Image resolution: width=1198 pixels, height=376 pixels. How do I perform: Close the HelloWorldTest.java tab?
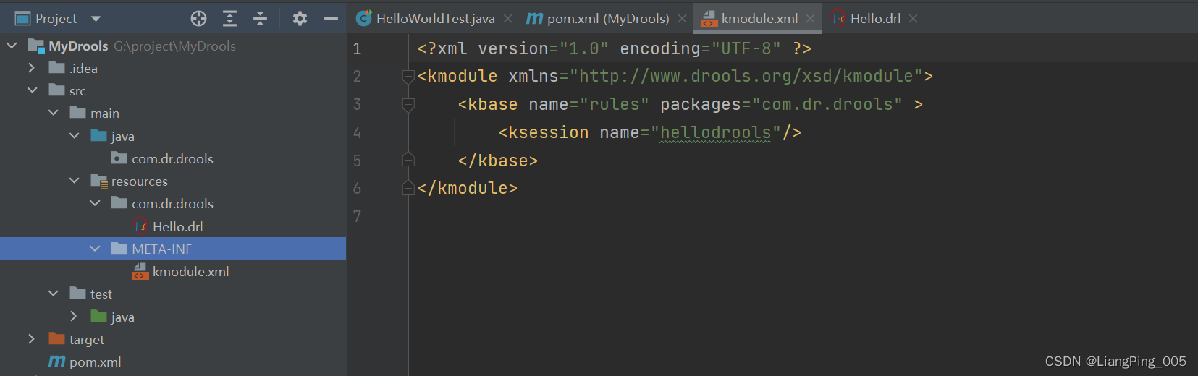508,19
